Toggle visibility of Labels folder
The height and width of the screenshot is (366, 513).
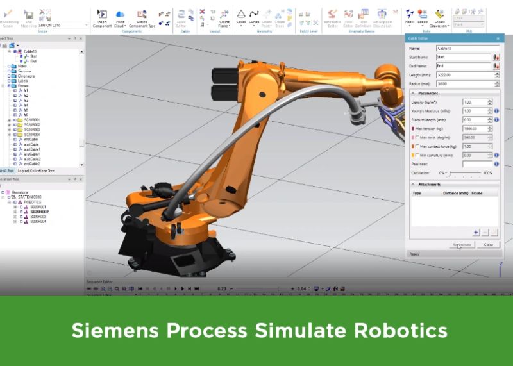(x=9, y=81)
